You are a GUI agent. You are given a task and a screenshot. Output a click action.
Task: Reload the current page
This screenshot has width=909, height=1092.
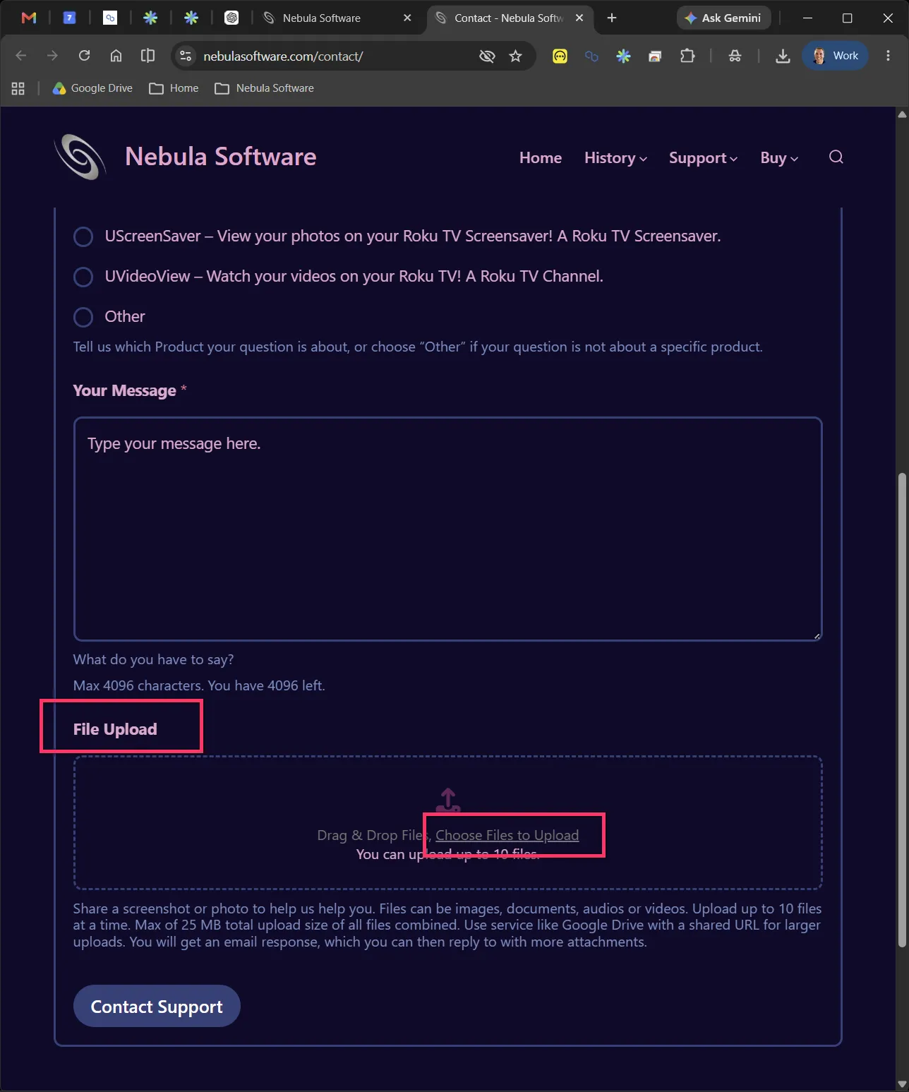[84, 56]
